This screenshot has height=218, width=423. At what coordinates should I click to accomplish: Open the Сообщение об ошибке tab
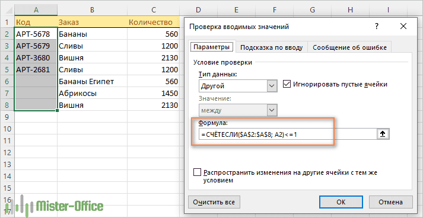tap(349, 48)
